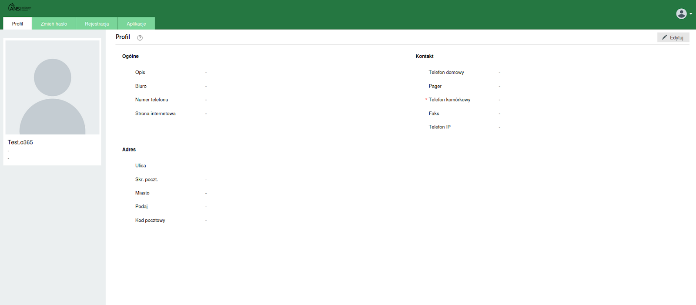Click the Faks field label
The image size is (696, 305).
[434, 114]
